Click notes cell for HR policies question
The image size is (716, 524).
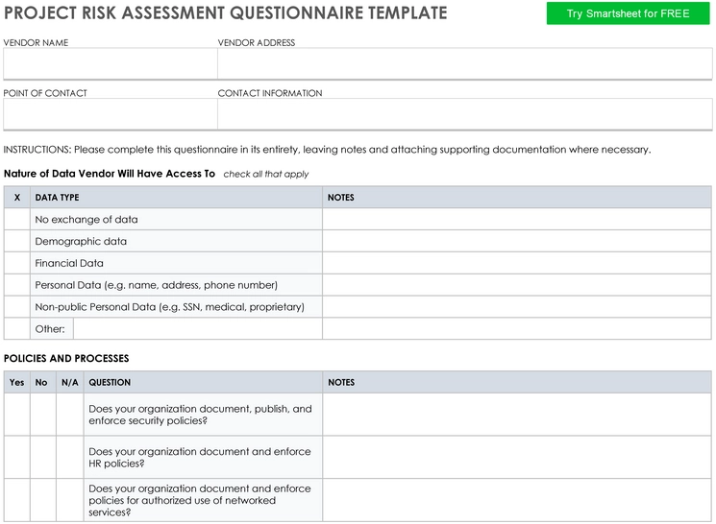[517, 458]
